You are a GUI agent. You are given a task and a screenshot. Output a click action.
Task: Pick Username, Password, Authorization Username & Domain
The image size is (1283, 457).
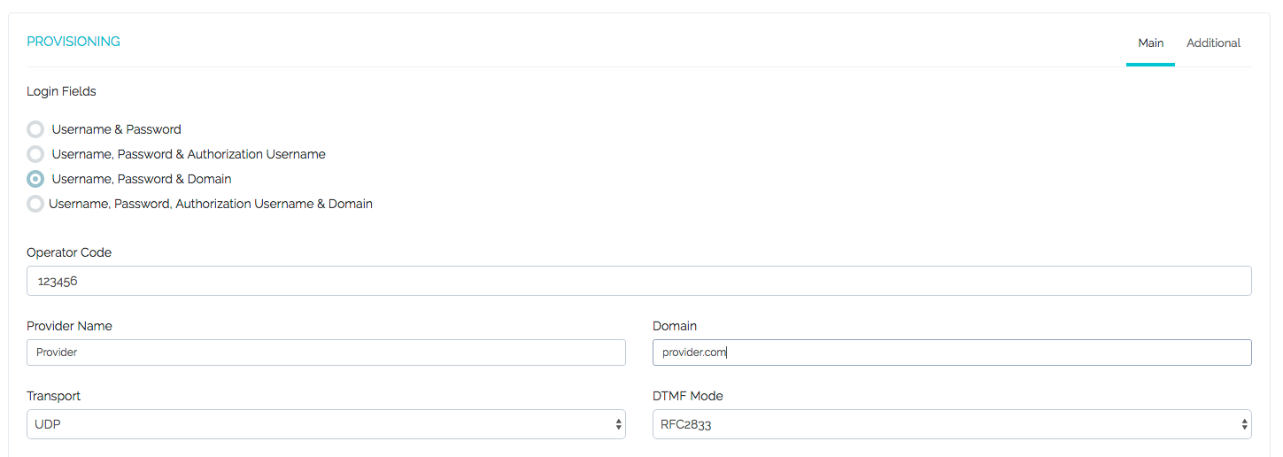pos(35,204)
